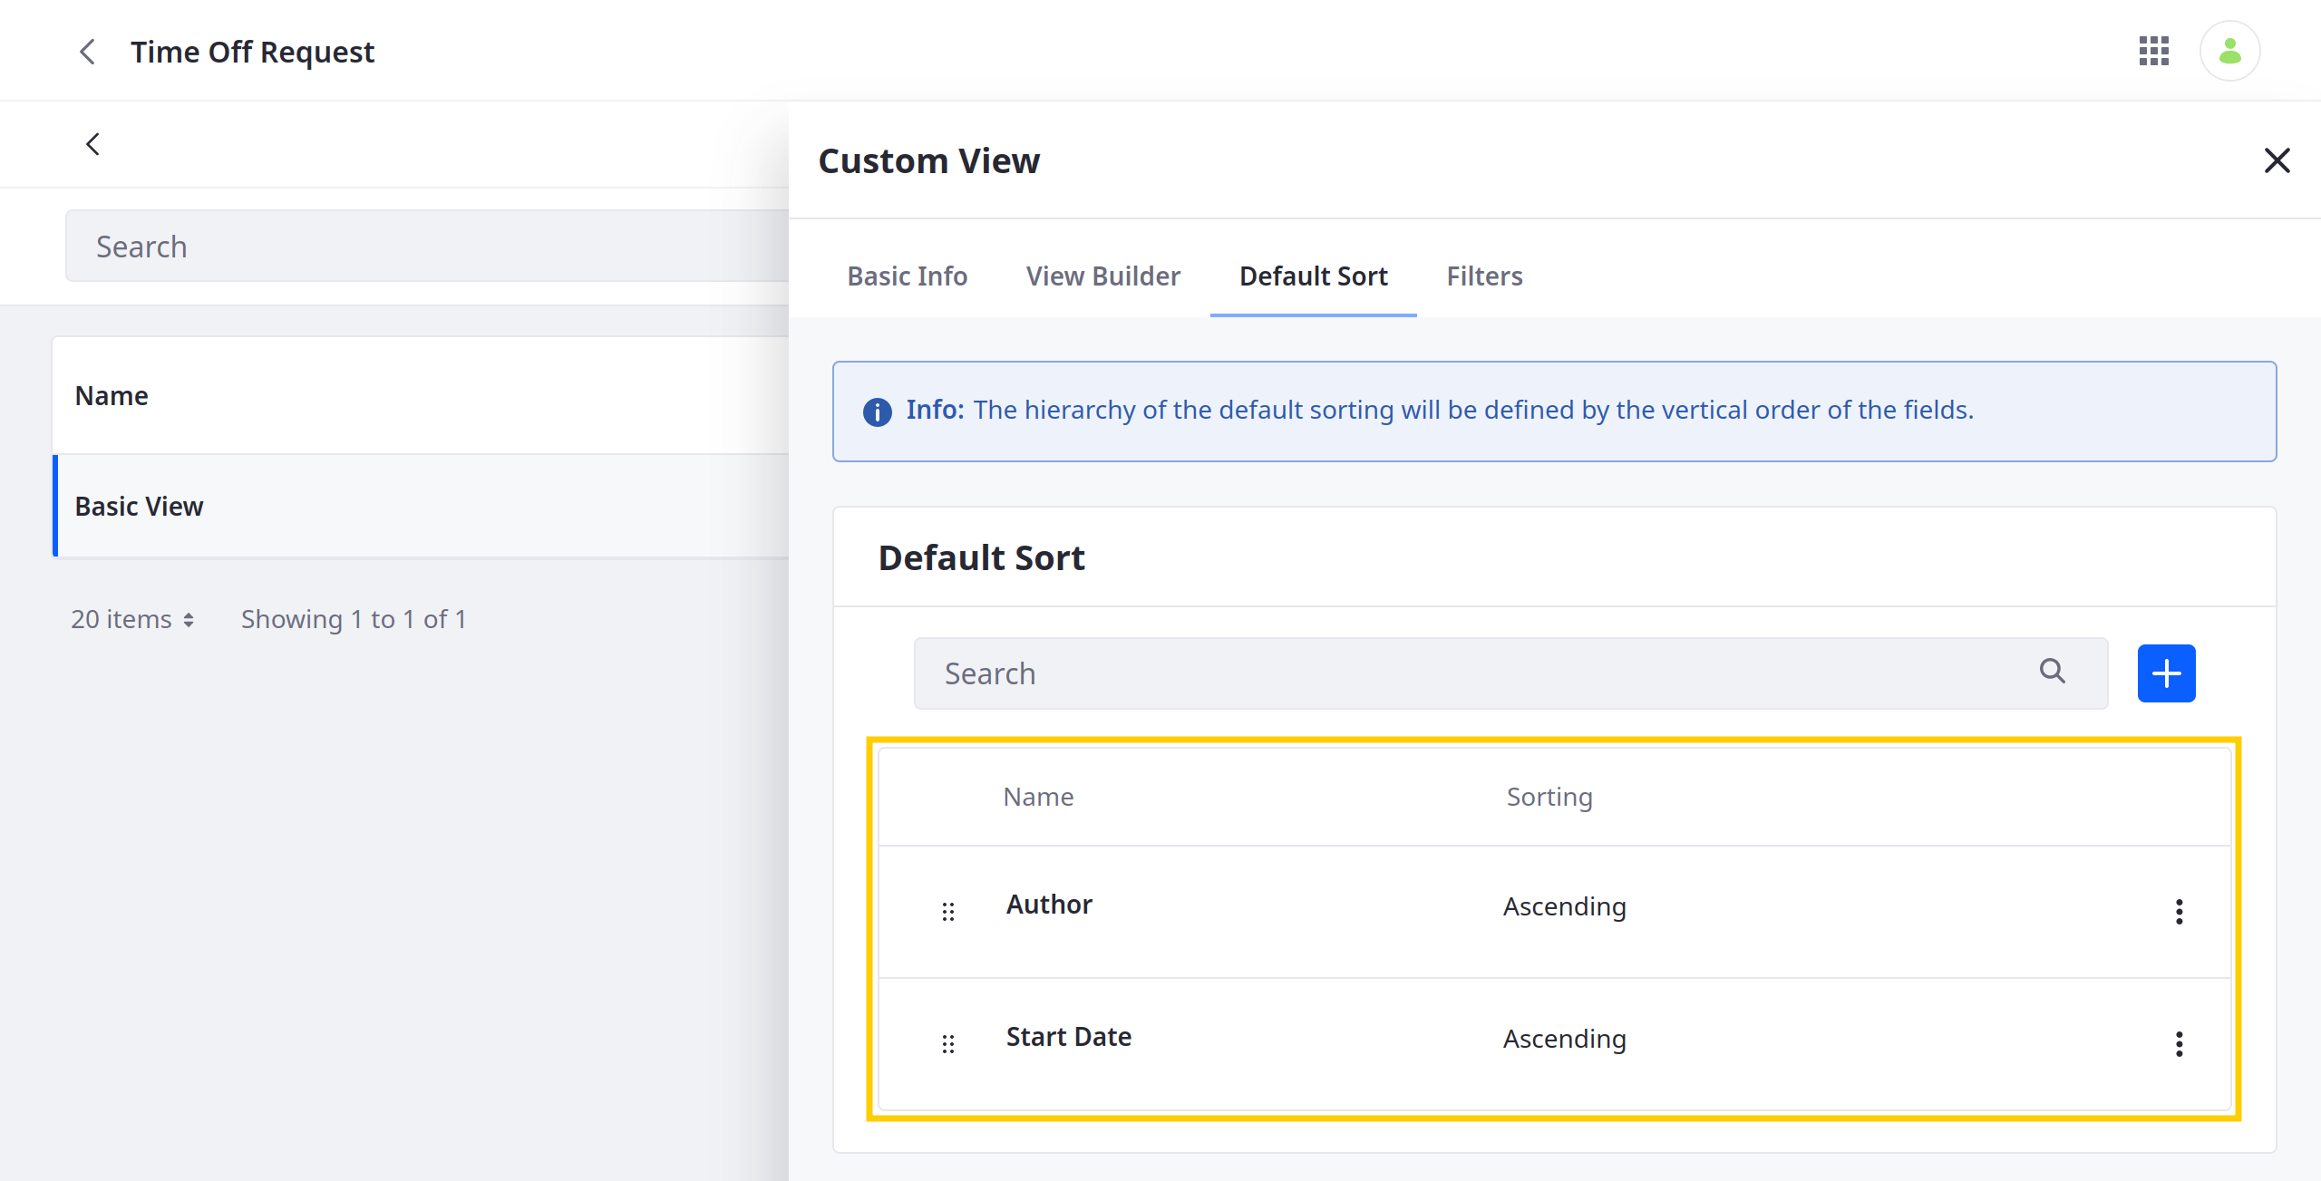
Task: Click the Name column header in views list
Action: 111,395
